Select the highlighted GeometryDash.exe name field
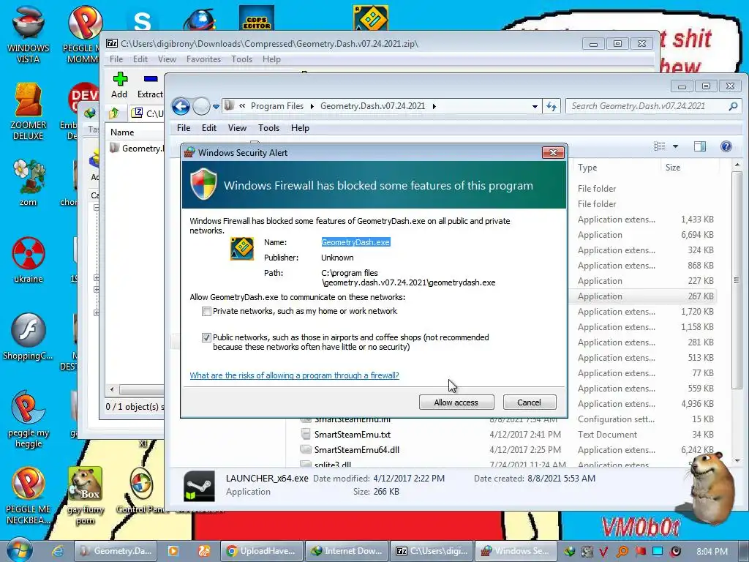The height and width of the screenshot is (562, 749). 355,242
